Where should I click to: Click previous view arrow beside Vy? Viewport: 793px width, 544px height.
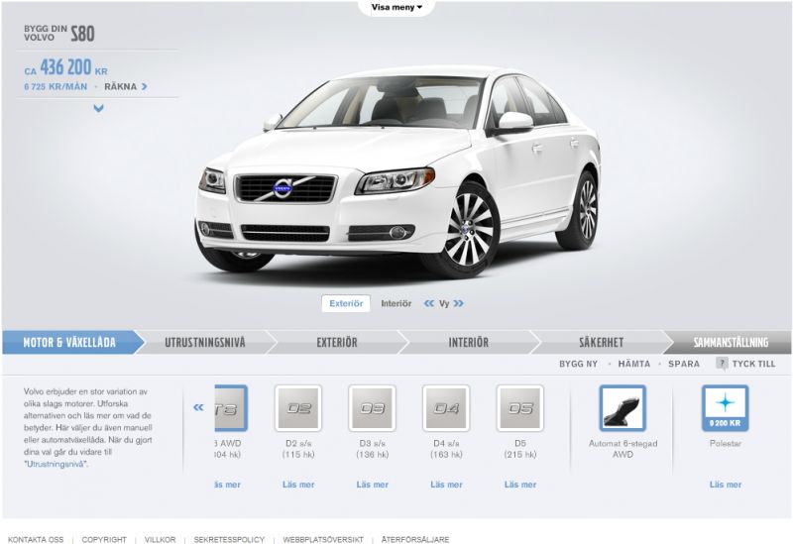[429, 303]
